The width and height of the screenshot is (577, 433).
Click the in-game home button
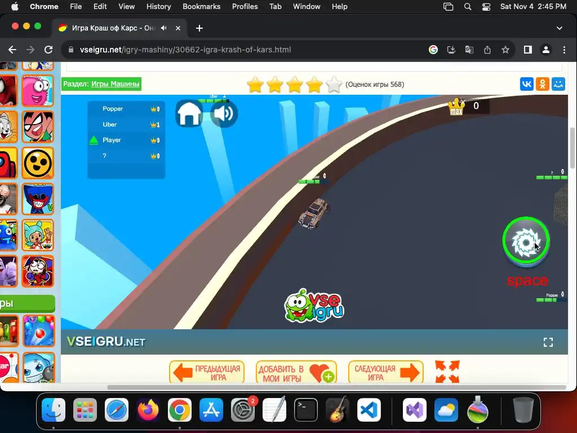pyautogui.click(x=189, y=113)
